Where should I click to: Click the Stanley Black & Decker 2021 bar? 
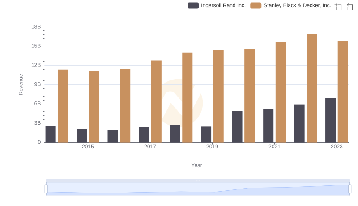point(281,92)
